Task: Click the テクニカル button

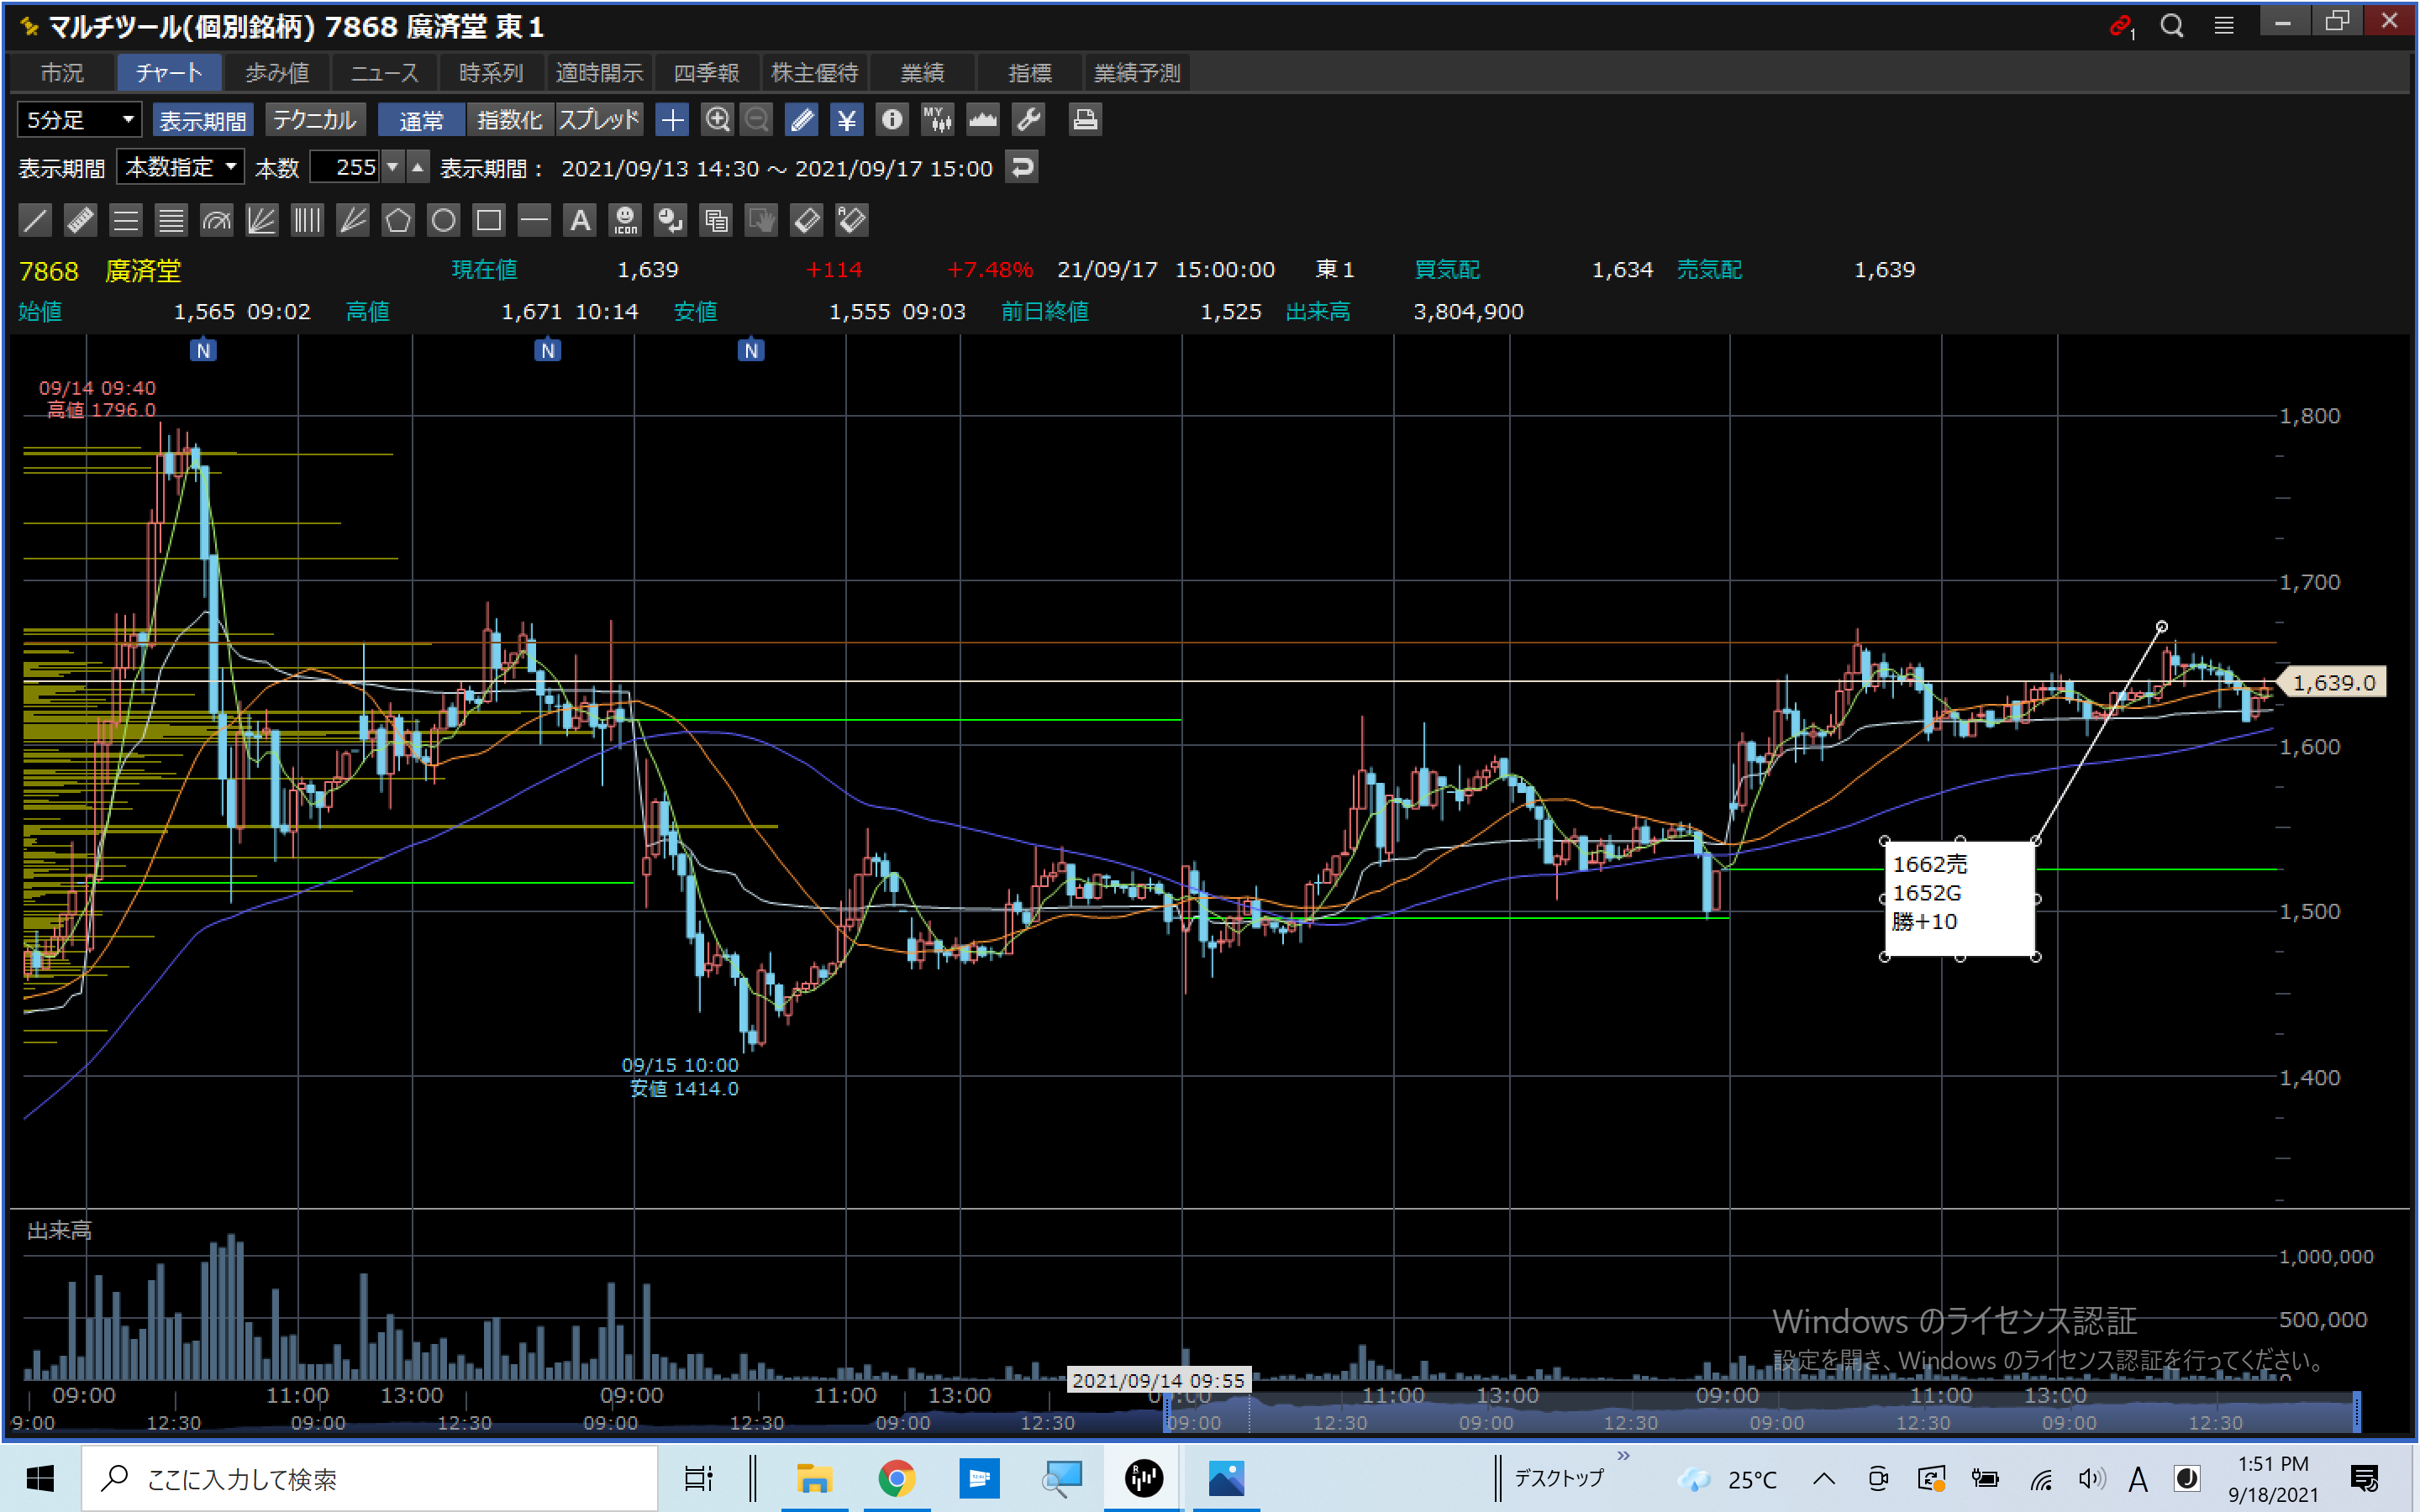Action: point(314,120)
